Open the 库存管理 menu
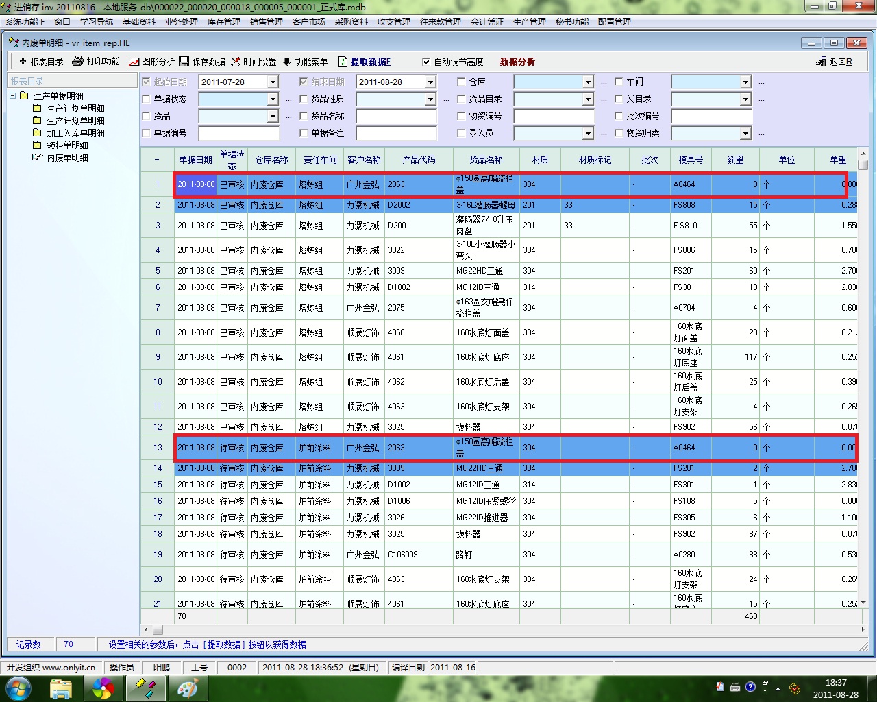Image resolution: width=877 pixels, height=702 pixels. click(x=223, y=22)
